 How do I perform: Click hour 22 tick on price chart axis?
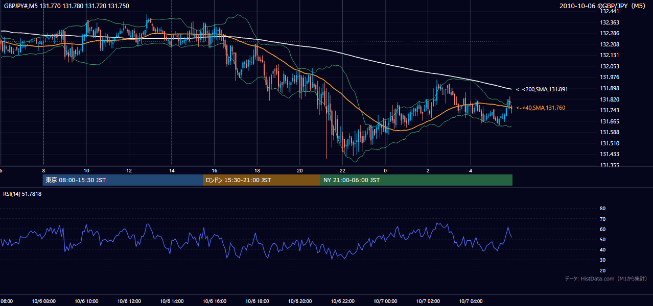[342, 170]
